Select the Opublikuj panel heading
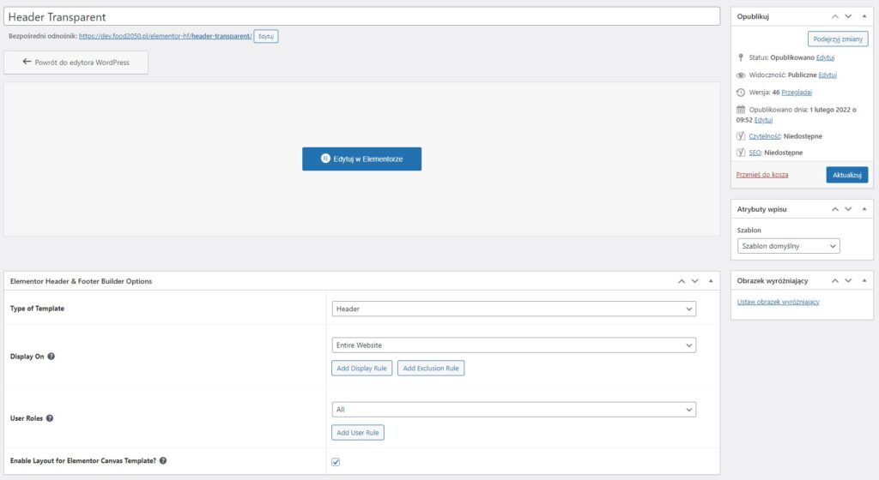 [753, 17]
